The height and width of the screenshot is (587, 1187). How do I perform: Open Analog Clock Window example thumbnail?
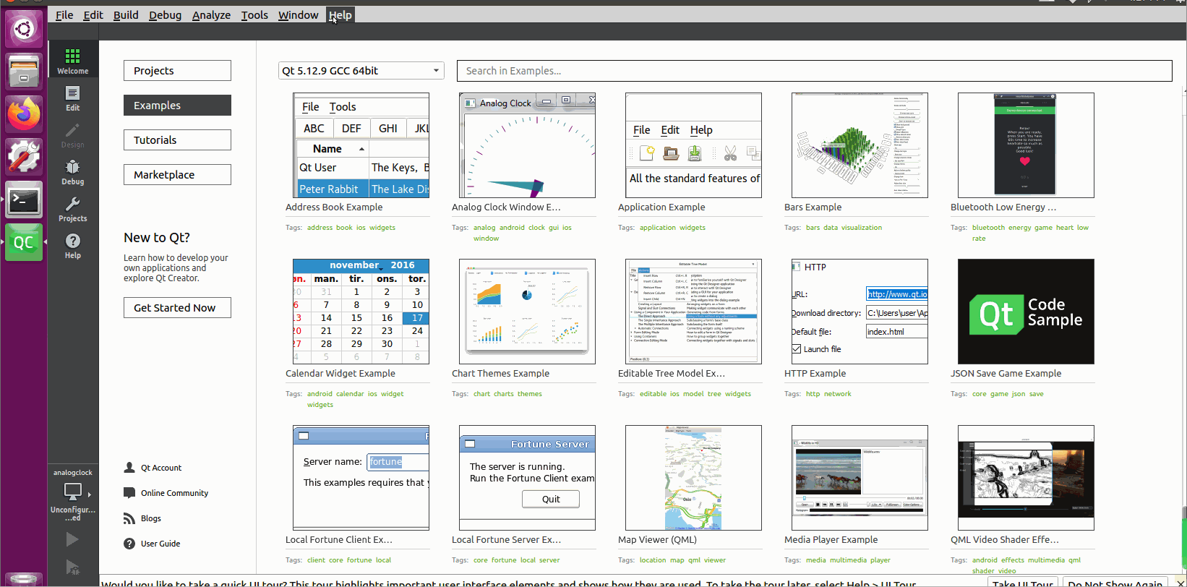tap(527, 145)
